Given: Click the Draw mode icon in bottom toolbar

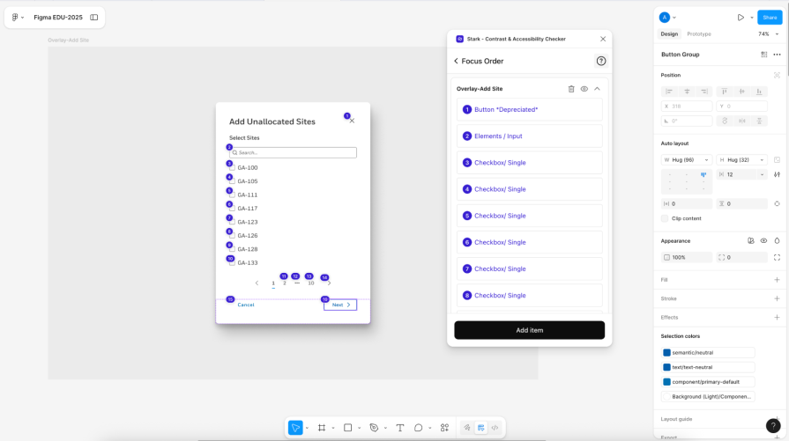Looking at the screenshot, I should coord(467,428).
